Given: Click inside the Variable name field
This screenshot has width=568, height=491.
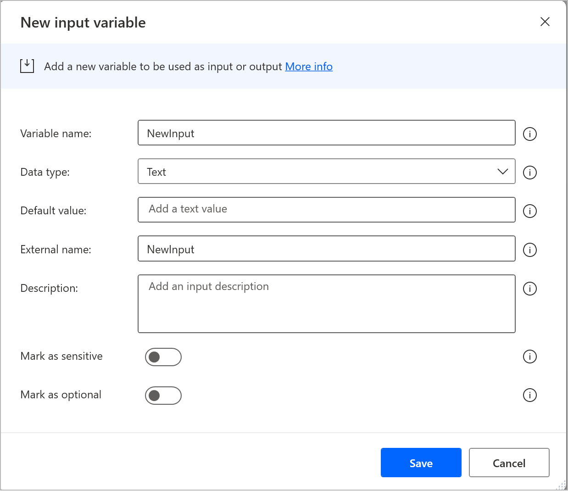Looking at the screenshot, I should (x=326, y=133).
